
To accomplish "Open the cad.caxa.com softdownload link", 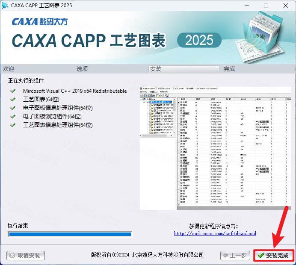I will point(215,233).
